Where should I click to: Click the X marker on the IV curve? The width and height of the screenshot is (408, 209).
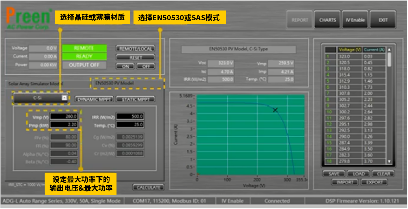(x=275, y=110)
